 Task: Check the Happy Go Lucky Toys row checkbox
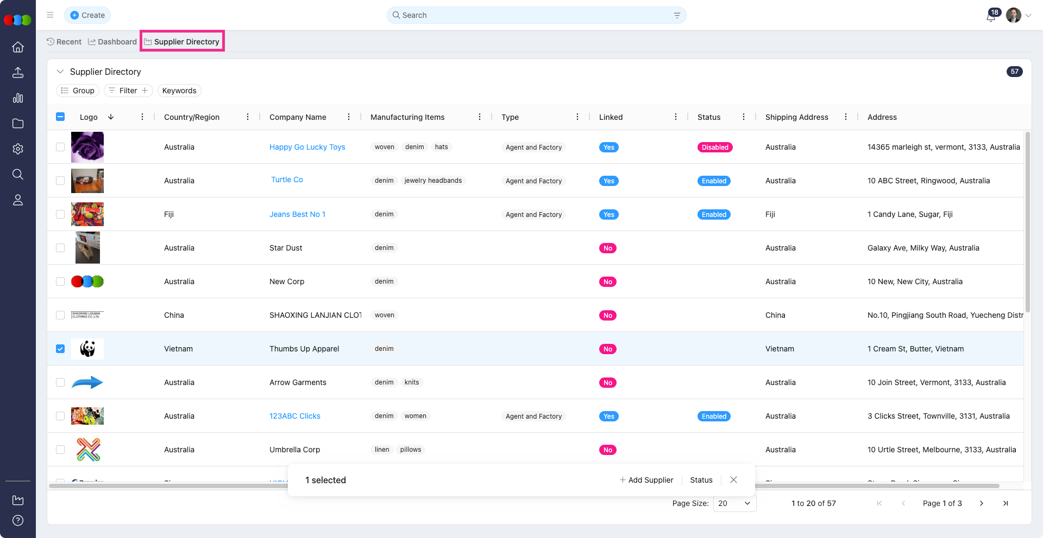click(x=60, y=147)
